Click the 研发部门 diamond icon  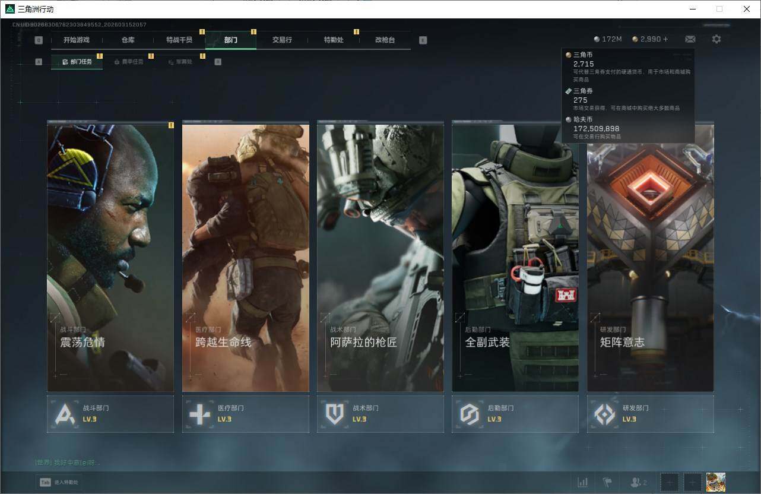[605, 414]
